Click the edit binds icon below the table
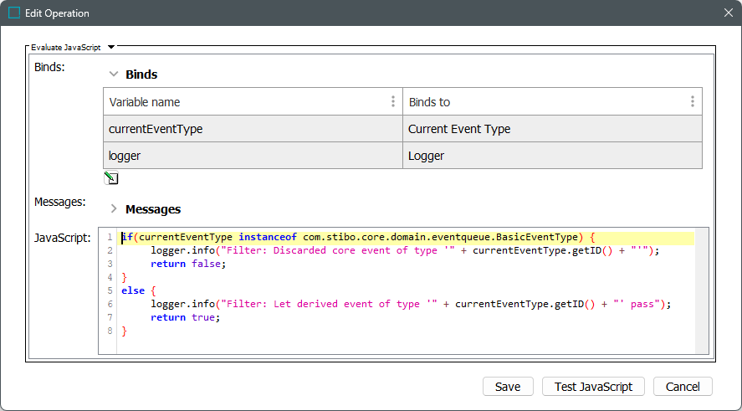Viewport: 742px width, 411px height. (110, 178)
